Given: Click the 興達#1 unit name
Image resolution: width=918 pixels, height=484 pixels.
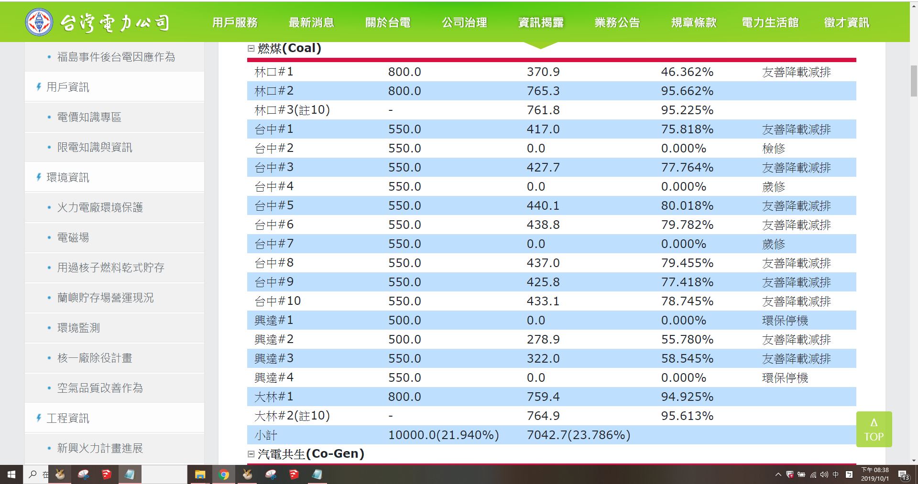Looking at the screenshot, I should point(274,320).
